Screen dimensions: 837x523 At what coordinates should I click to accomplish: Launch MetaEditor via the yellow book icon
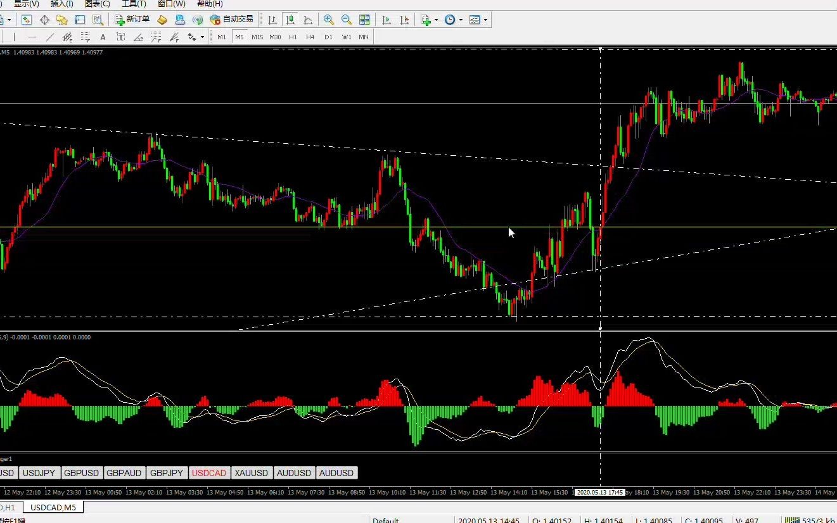162,20
